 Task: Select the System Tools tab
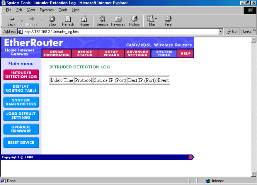click(164, 53)
